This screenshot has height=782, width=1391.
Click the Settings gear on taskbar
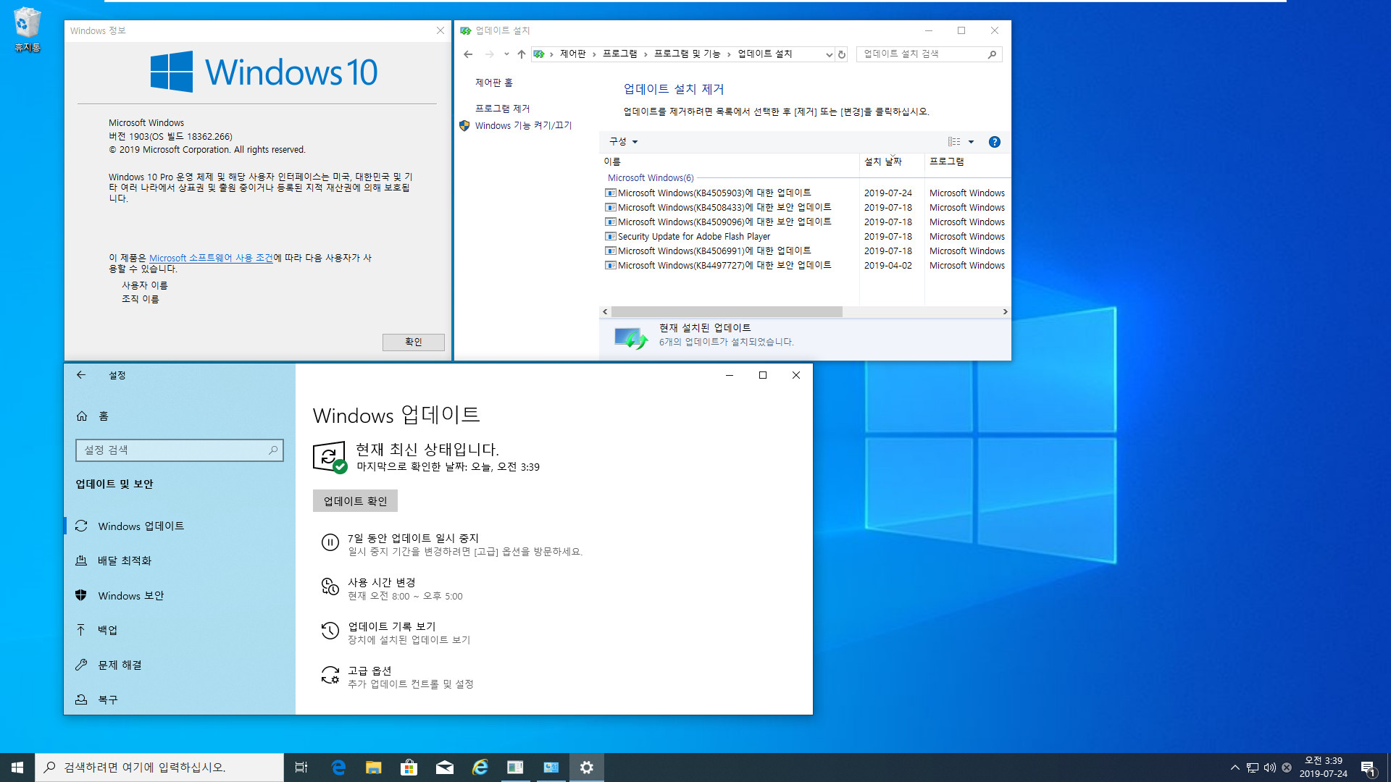click(587, 768)
